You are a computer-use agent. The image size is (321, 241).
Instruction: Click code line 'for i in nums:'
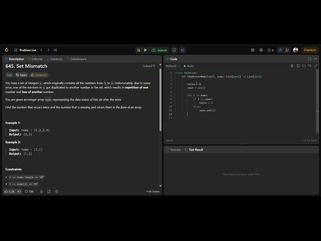click(x=198, y=95)
